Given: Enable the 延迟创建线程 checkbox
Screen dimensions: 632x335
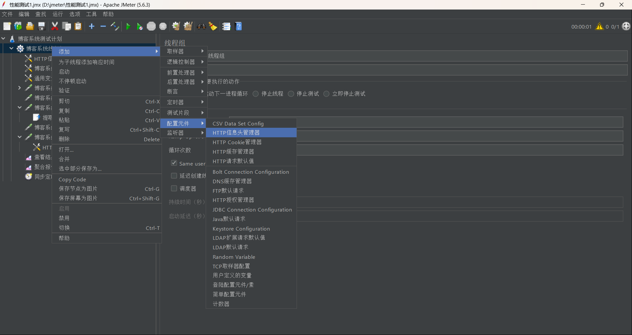Looking at the screenshot, I should coord(174,176).
